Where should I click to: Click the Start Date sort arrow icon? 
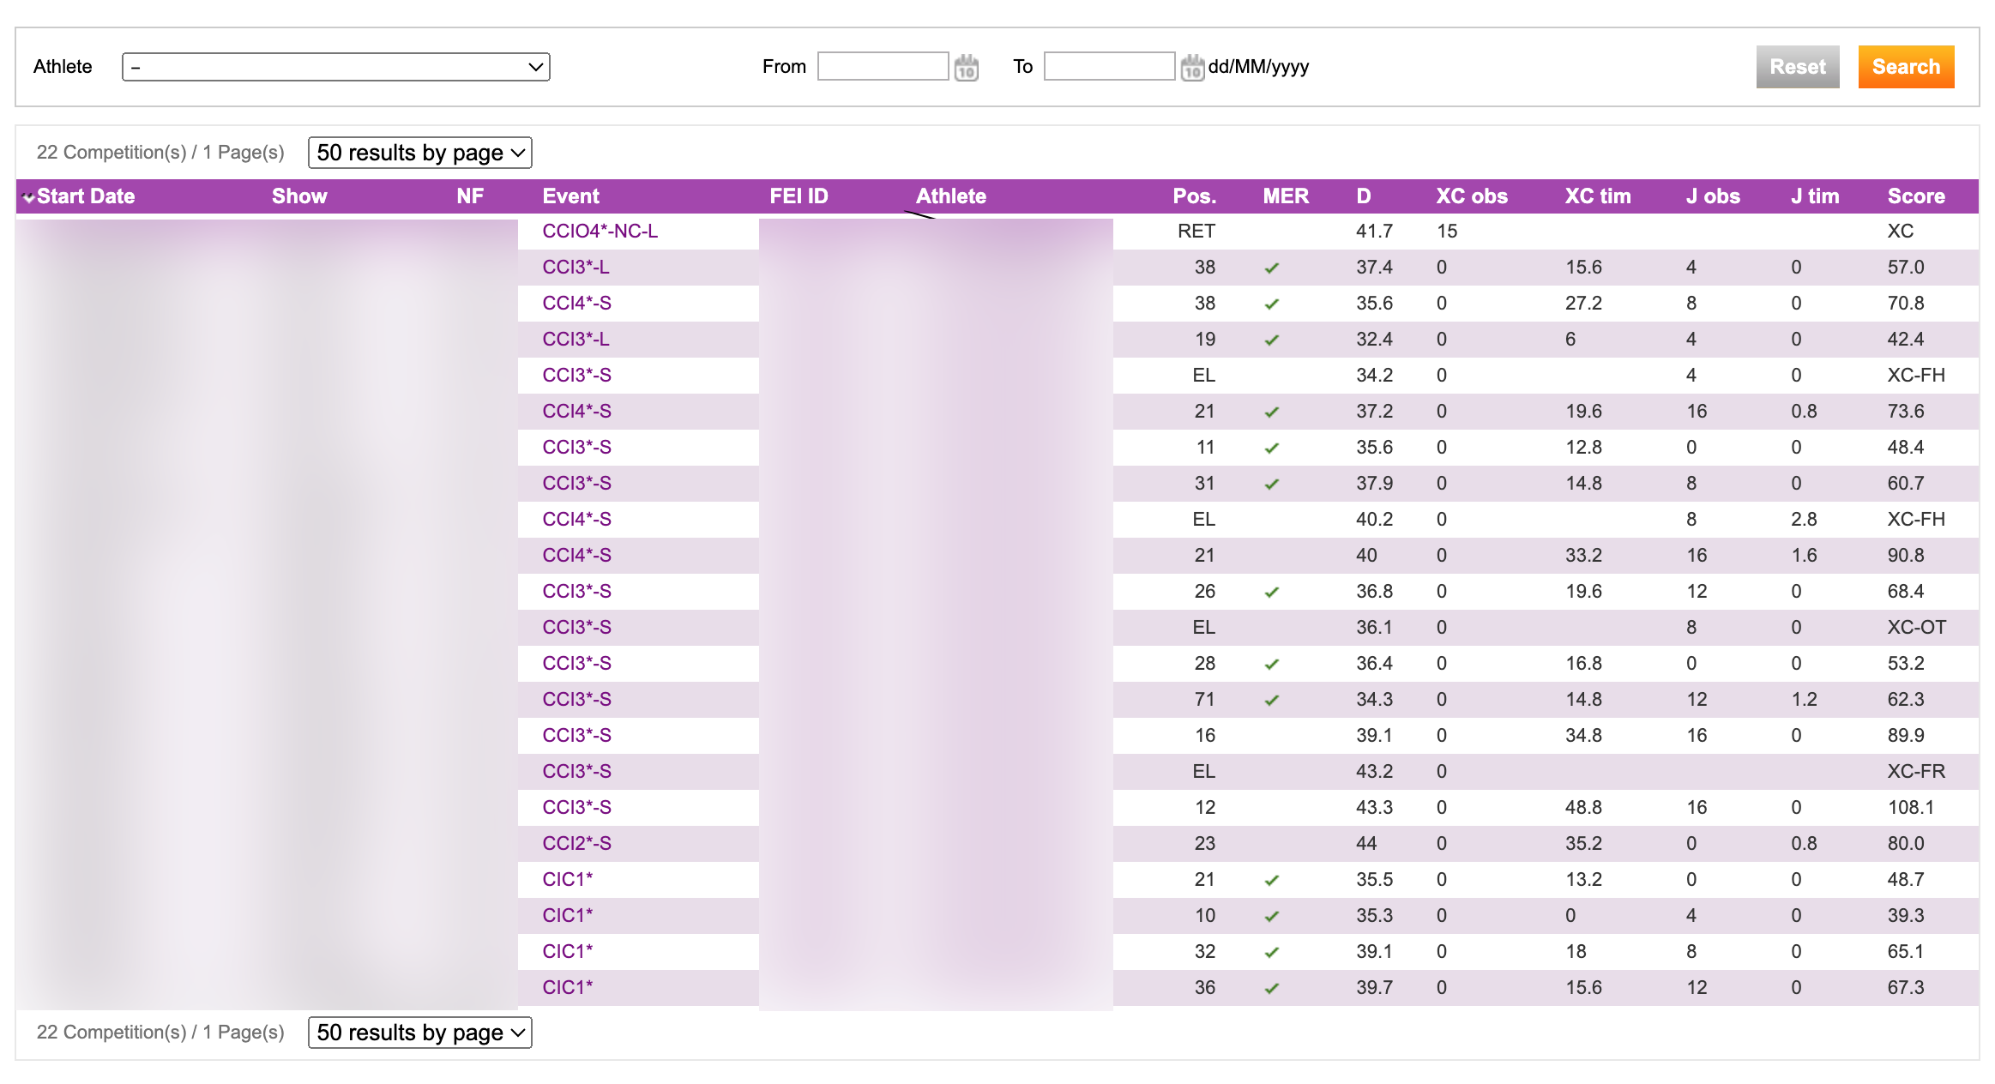[28, 197]
